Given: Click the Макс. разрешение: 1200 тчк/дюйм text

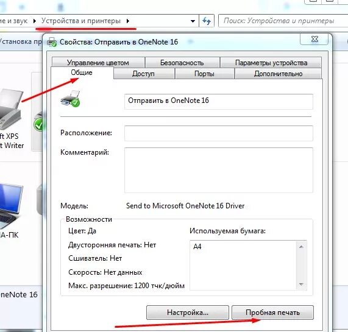Looking at the screenshot, I should click(x=126, y=286).
